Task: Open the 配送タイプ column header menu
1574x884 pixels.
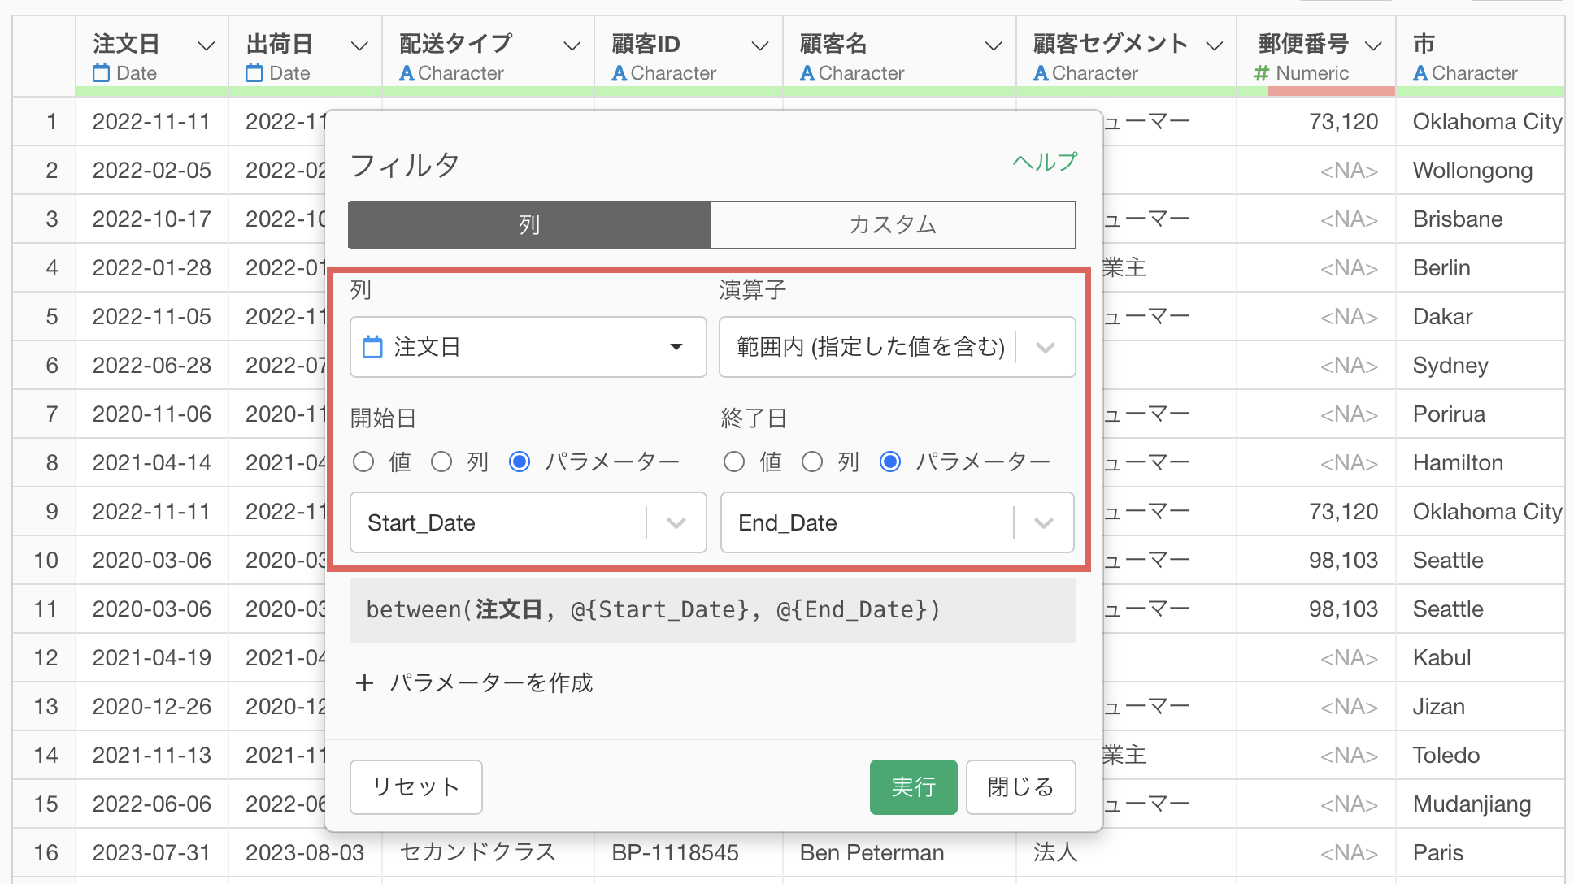Action: [572, 45]
